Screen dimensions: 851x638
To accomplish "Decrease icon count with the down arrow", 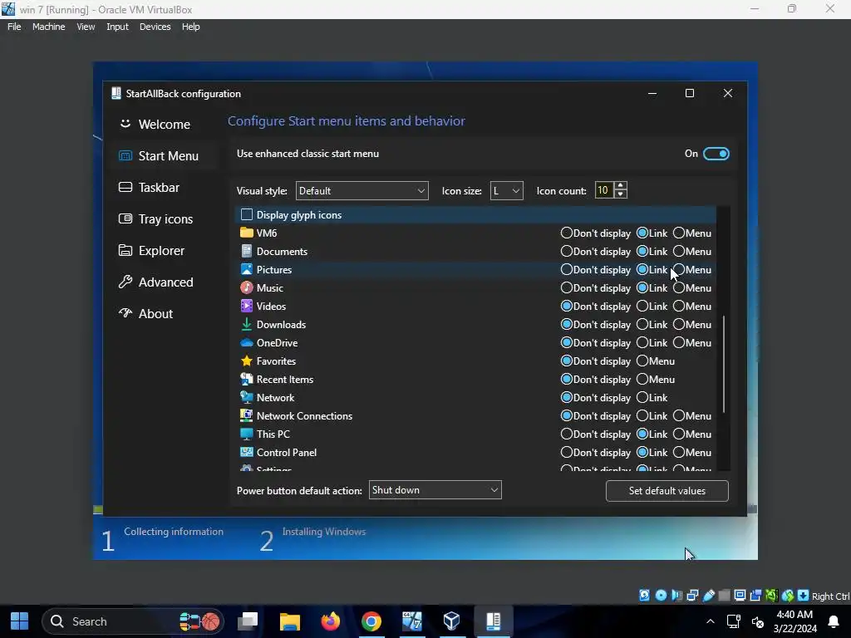I will [x=620, y=194].
